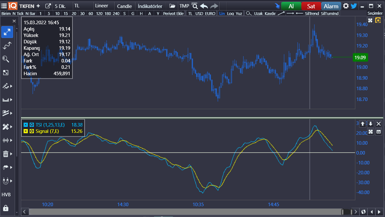Viewport: 385px width, 217px height.
Task: Switch scale to Yuz
Action: [239, 13]
